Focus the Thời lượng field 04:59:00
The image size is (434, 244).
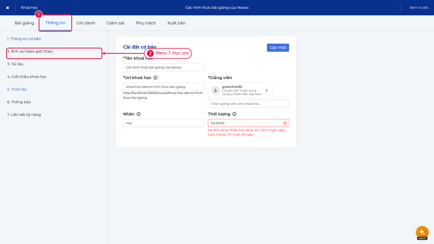tap(248, 123)
